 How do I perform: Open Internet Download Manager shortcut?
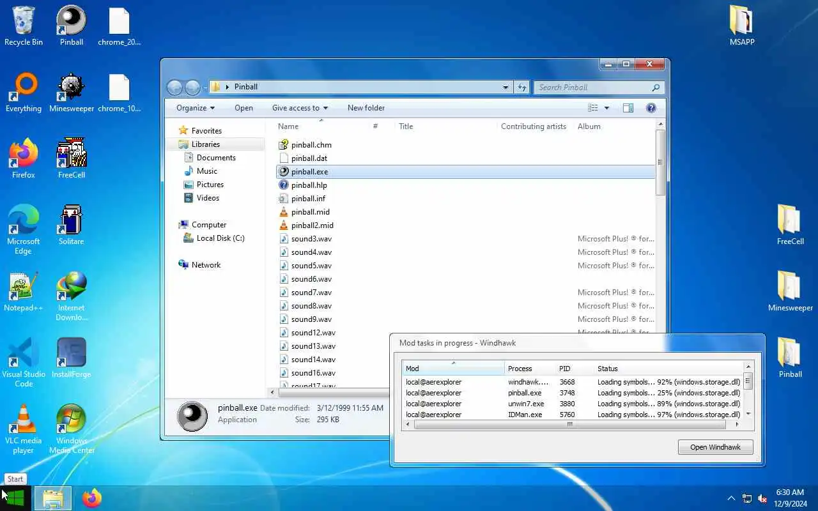tap(72, 296)
